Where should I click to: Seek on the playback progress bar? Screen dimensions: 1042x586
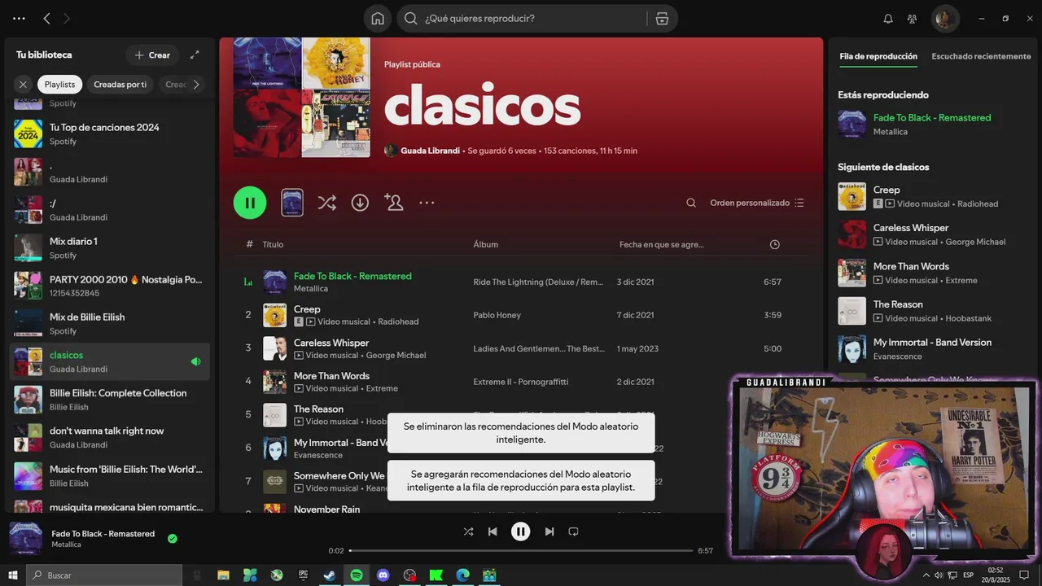(521, 551)
